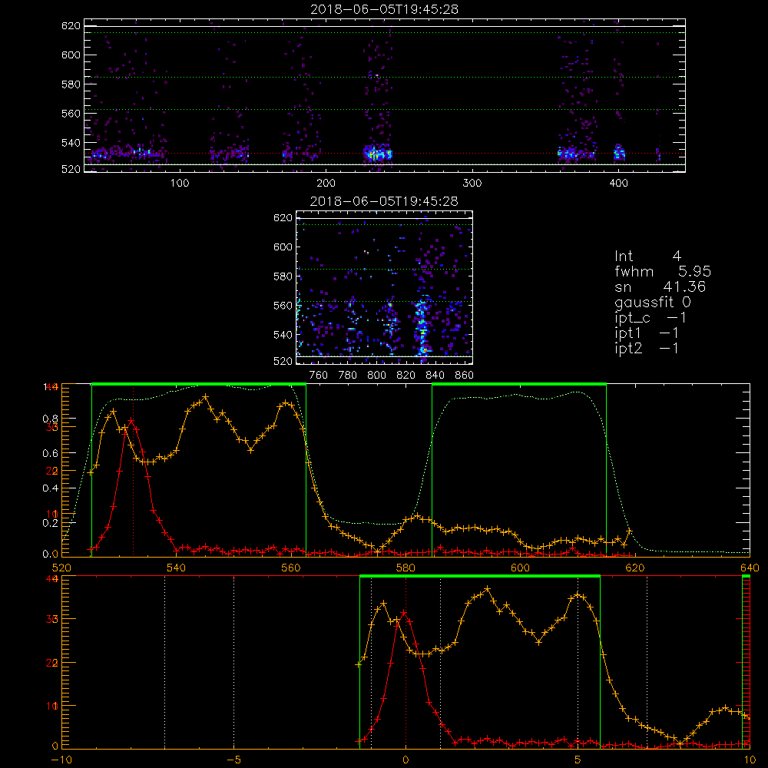
Task: Click x-axis label 400 on top plot
Action: click(618, 184)
